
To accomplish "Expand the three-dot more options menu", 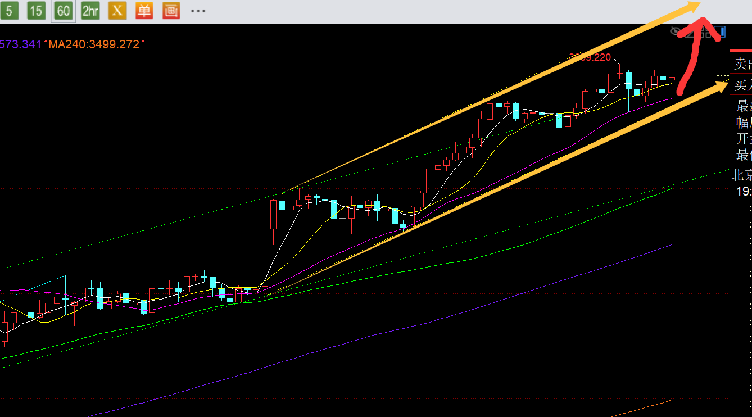I will pos(198,11).
